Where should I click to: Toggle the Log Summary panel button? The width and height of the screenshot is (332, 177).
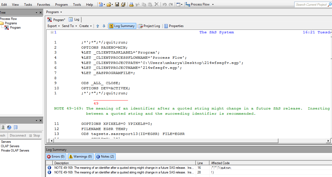(x=122, y=26)
